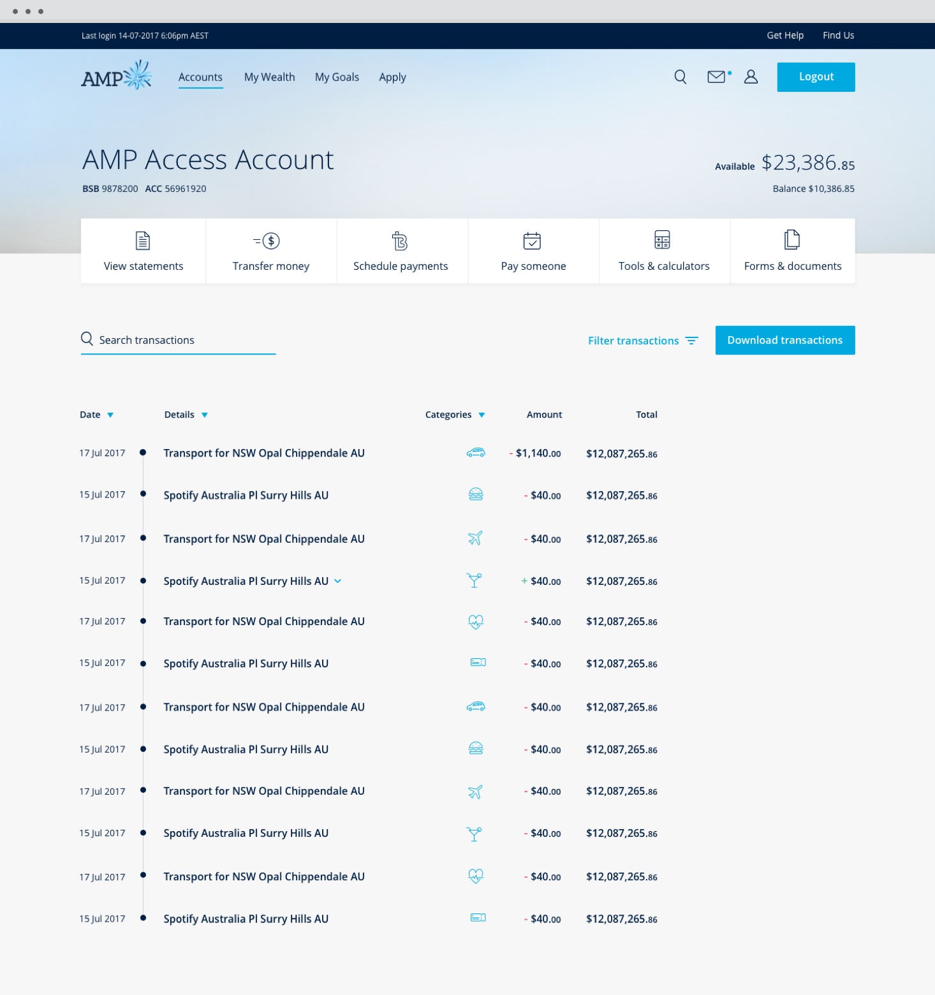This screenshot has height=995, width=935.
Task: Select the Accounts menu item
Action: [x=200, y=77]
